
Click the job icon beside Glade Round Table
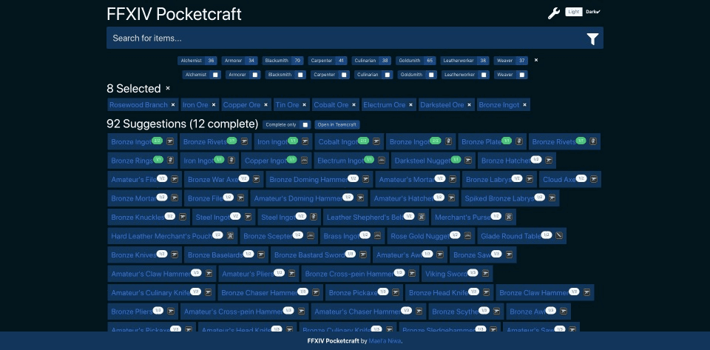tap(559, 236)
